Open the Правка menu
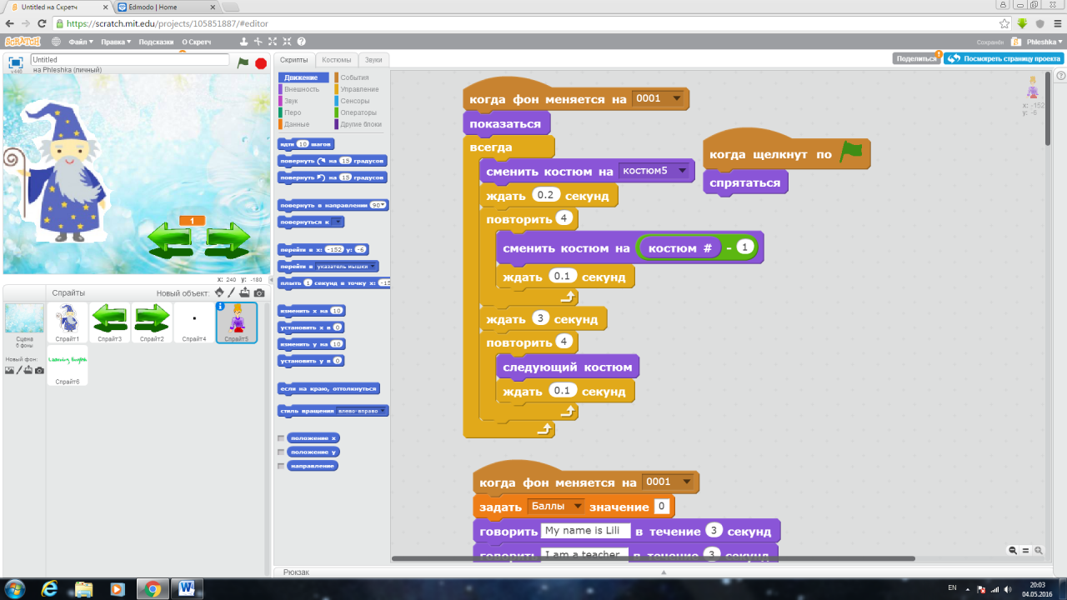 click(x=116, y=42)
